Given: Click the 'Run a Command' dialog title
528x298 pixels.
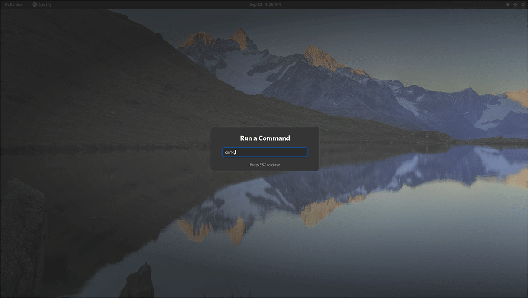Looking at the screenshot, I should coord(265,138).
